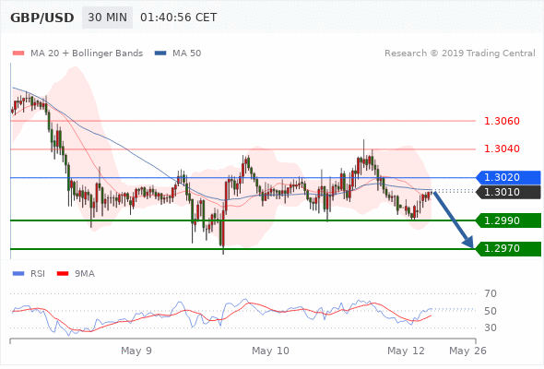Click the blue 1.3020 pivot price tag
Image resolution: width=544 pixels, height=369 pixels.
tap(508, 177)
